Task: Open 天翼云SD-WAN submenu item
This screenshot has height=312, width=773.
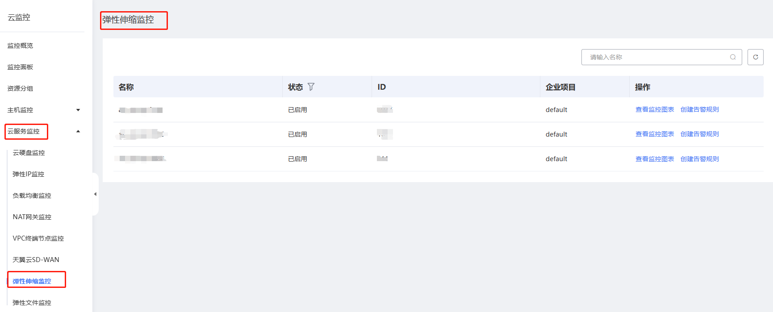Action: (36, 260)
